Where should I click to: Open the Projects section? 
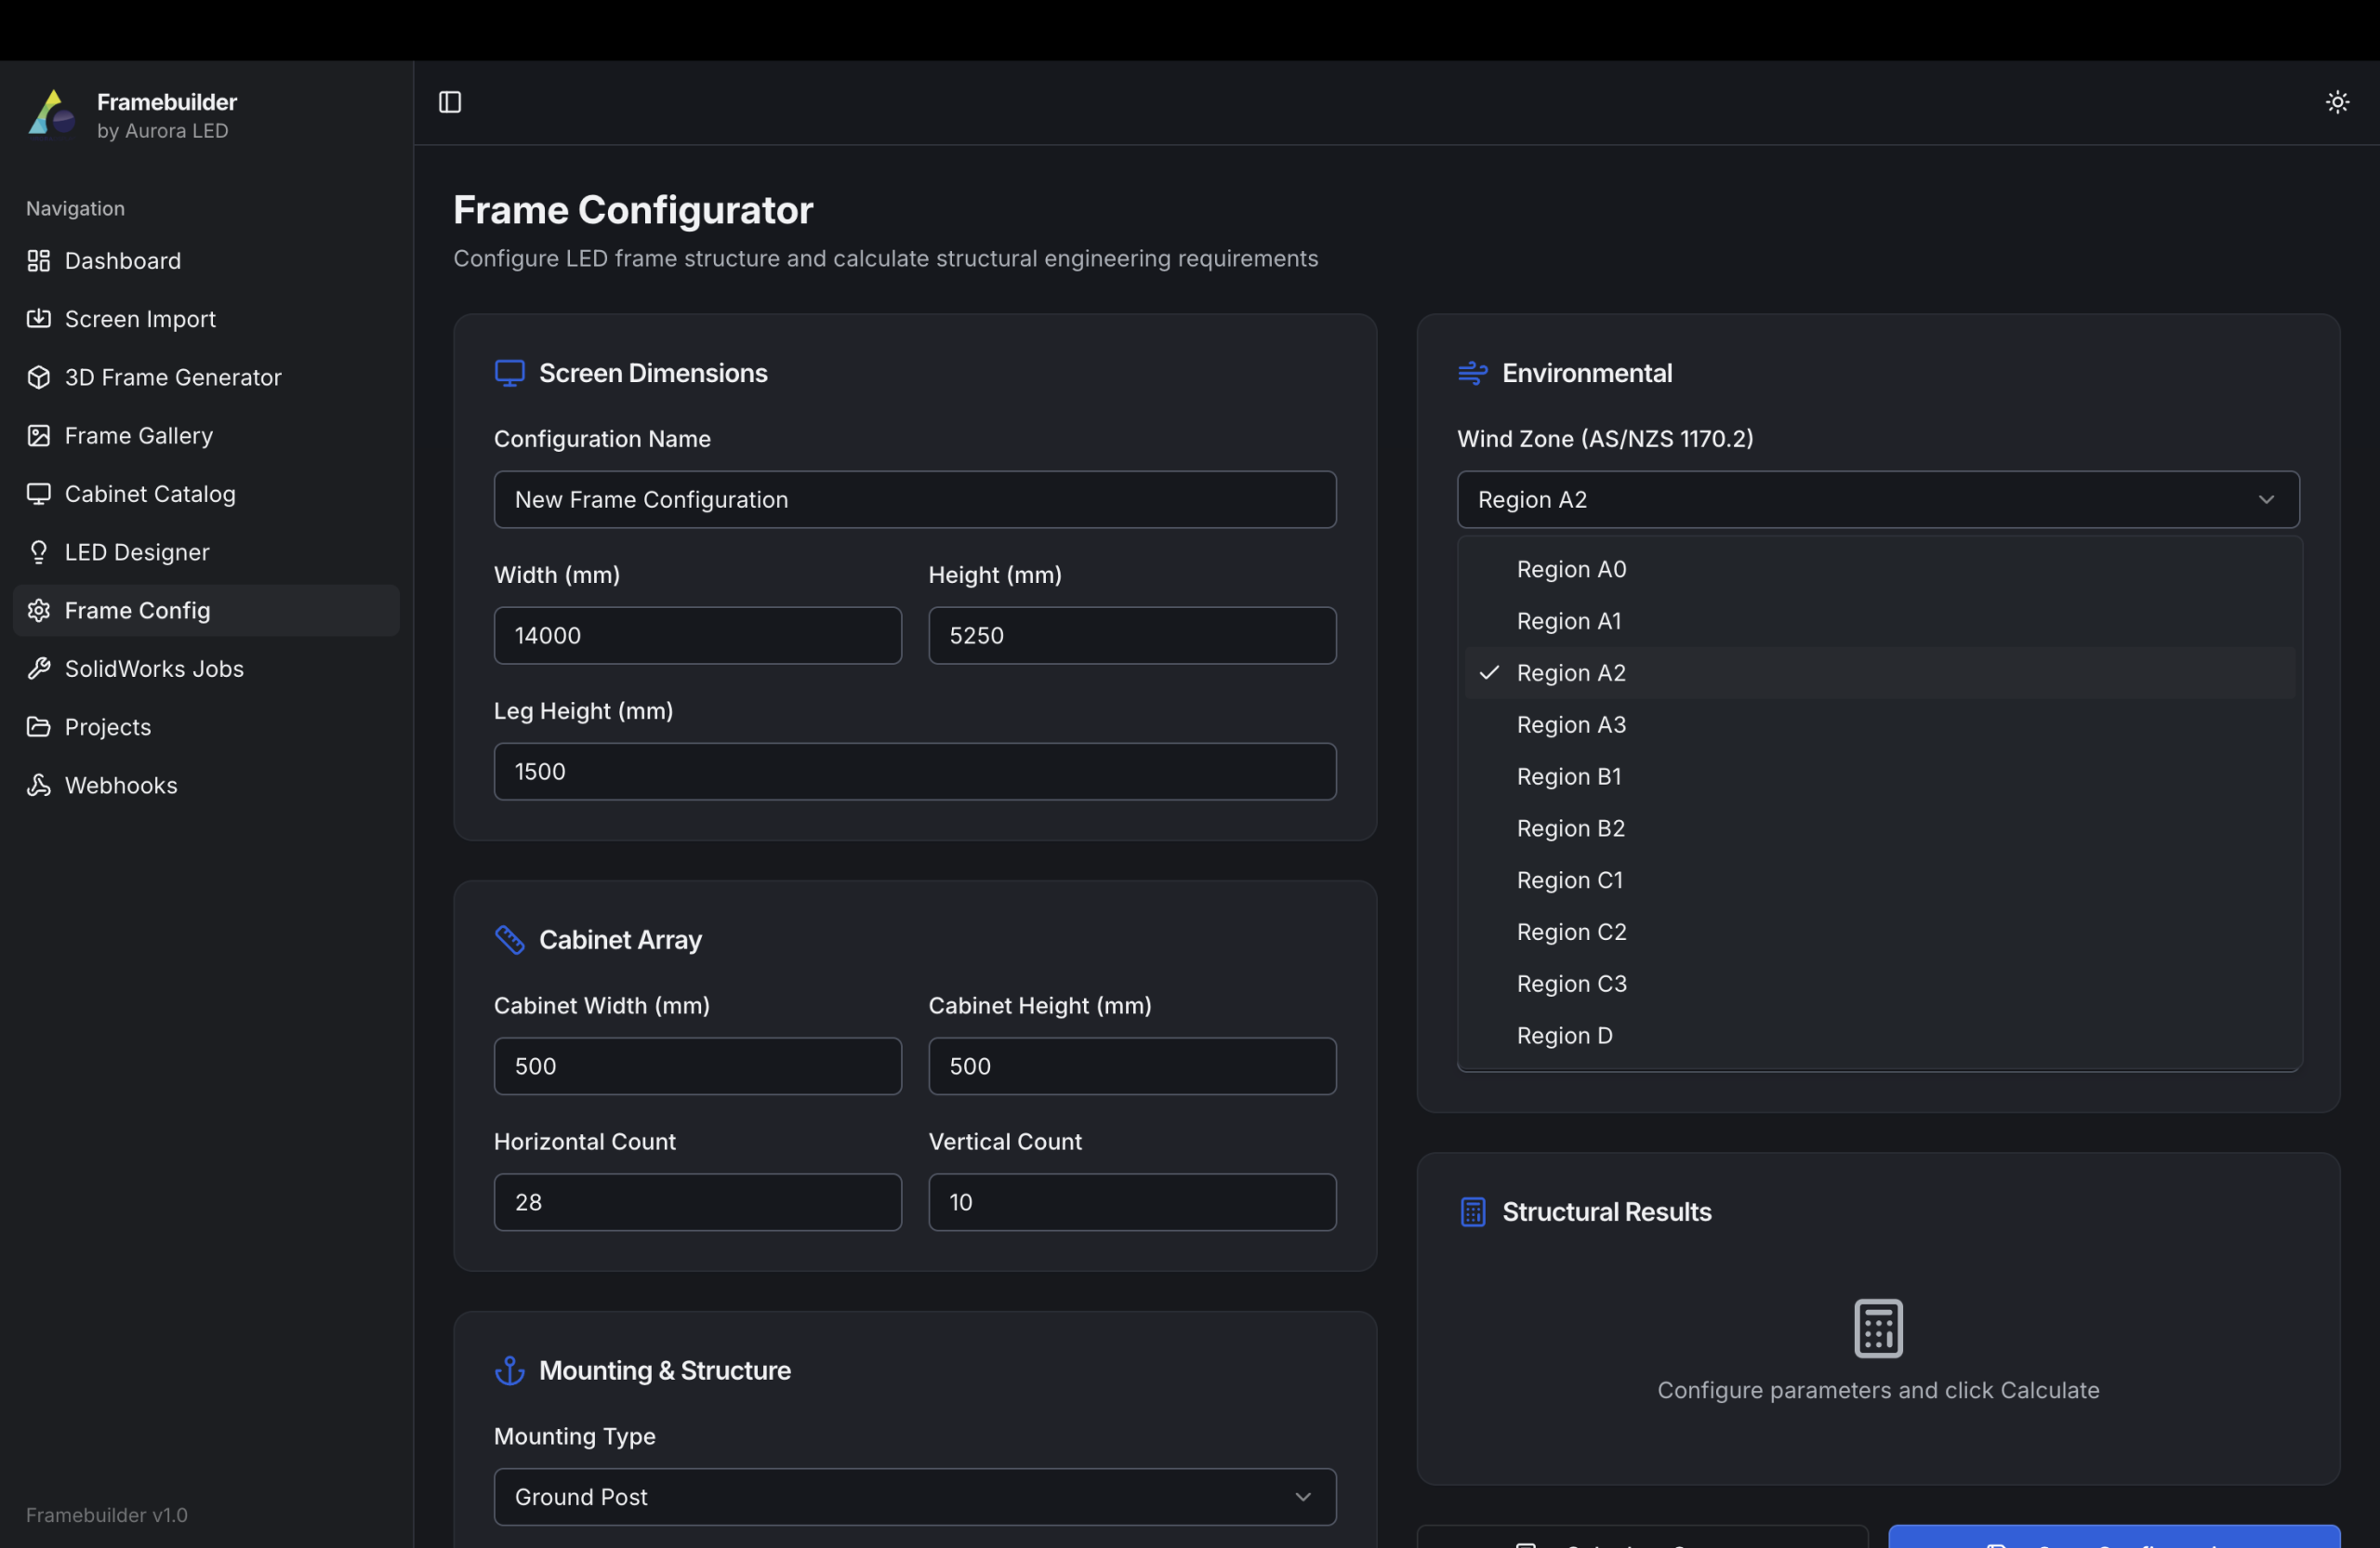(x=107, y=727)
